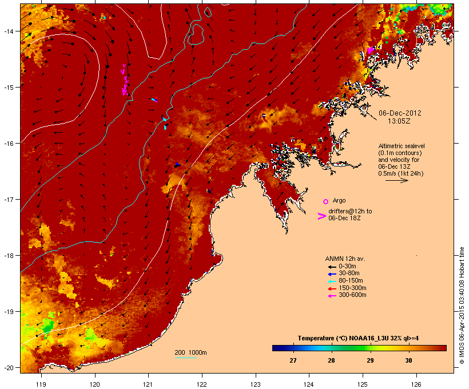Click the Argo legend label

[x=339, y=200]
